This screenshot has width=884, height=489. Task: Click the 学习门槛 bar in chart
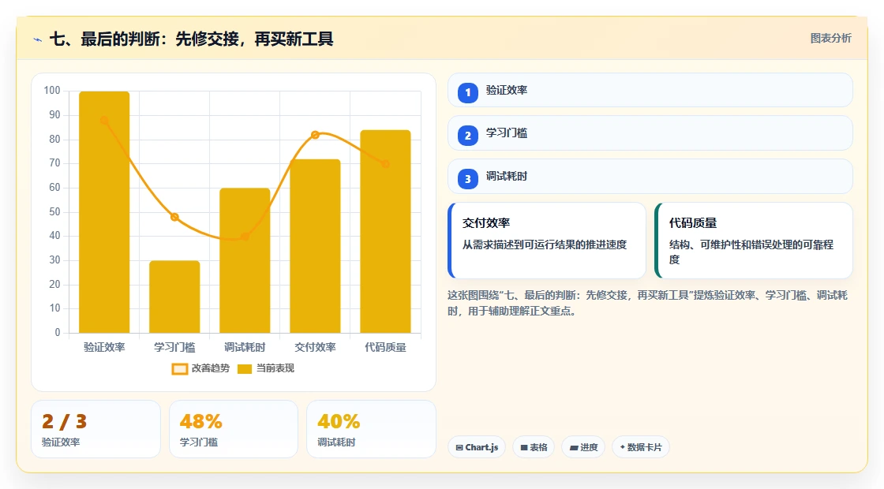pyautogui.click(x=174, y=297)
